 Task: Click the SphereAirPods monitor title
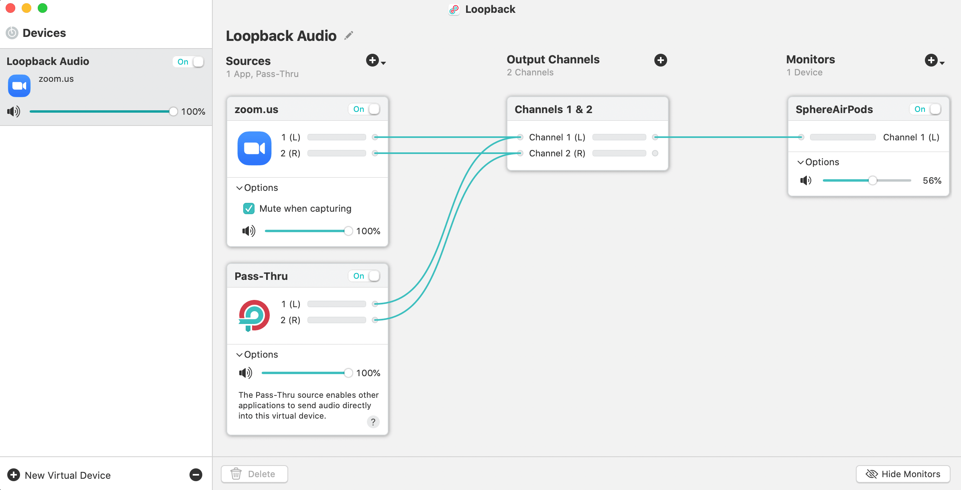click(x=834, y=109)
